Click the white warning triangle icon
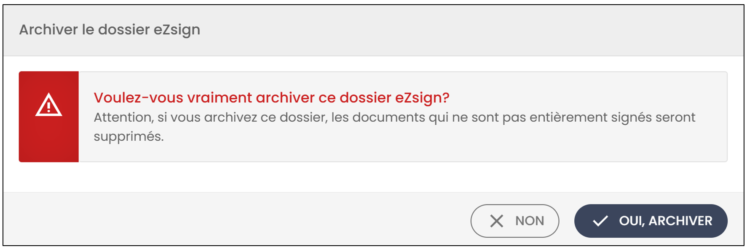Image resolution: width=747 pixels, height=249 pixels. [x=48, y=105]
